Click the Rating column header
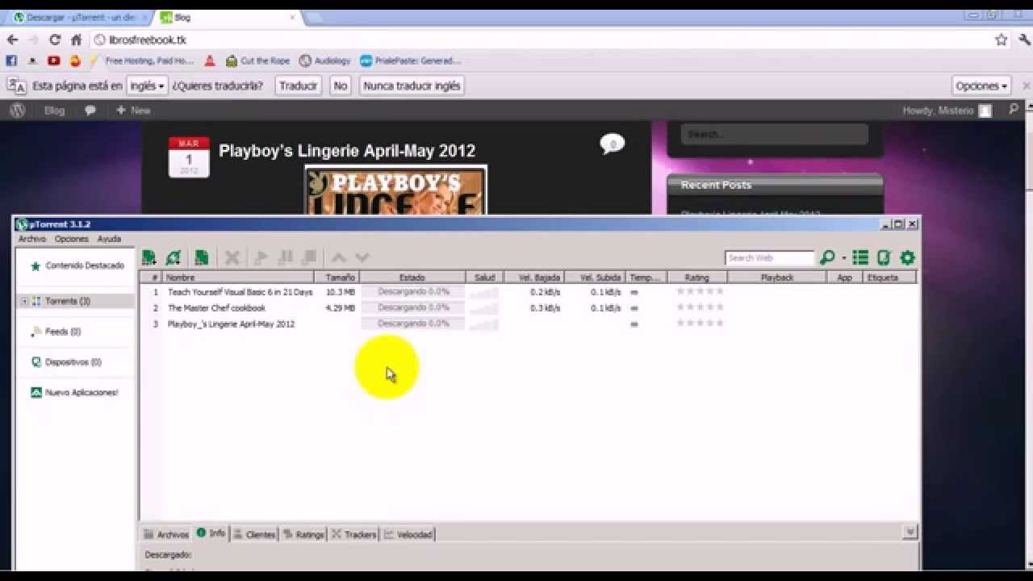This screenshot has width=1033, height=581. (x=696, y=278)
